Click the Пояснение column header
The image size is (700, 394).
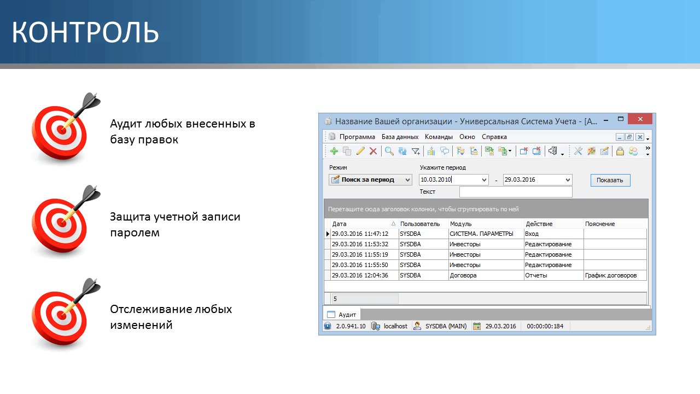pos(615,224)
